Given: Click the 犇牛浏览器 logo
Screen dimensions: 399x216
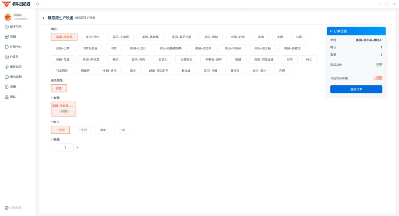Looking at the screenshot, I should tap(16, 4).
